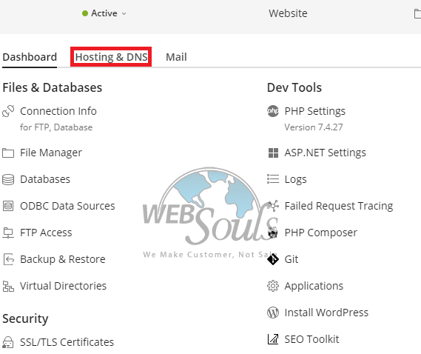421x354 pixels.
Task: Open the Applications link
Action: coord(314,286)
